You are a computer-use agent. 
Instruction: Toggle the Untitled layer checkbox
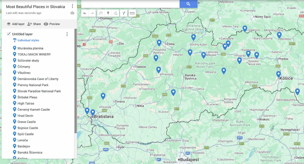tap(9, 34)
